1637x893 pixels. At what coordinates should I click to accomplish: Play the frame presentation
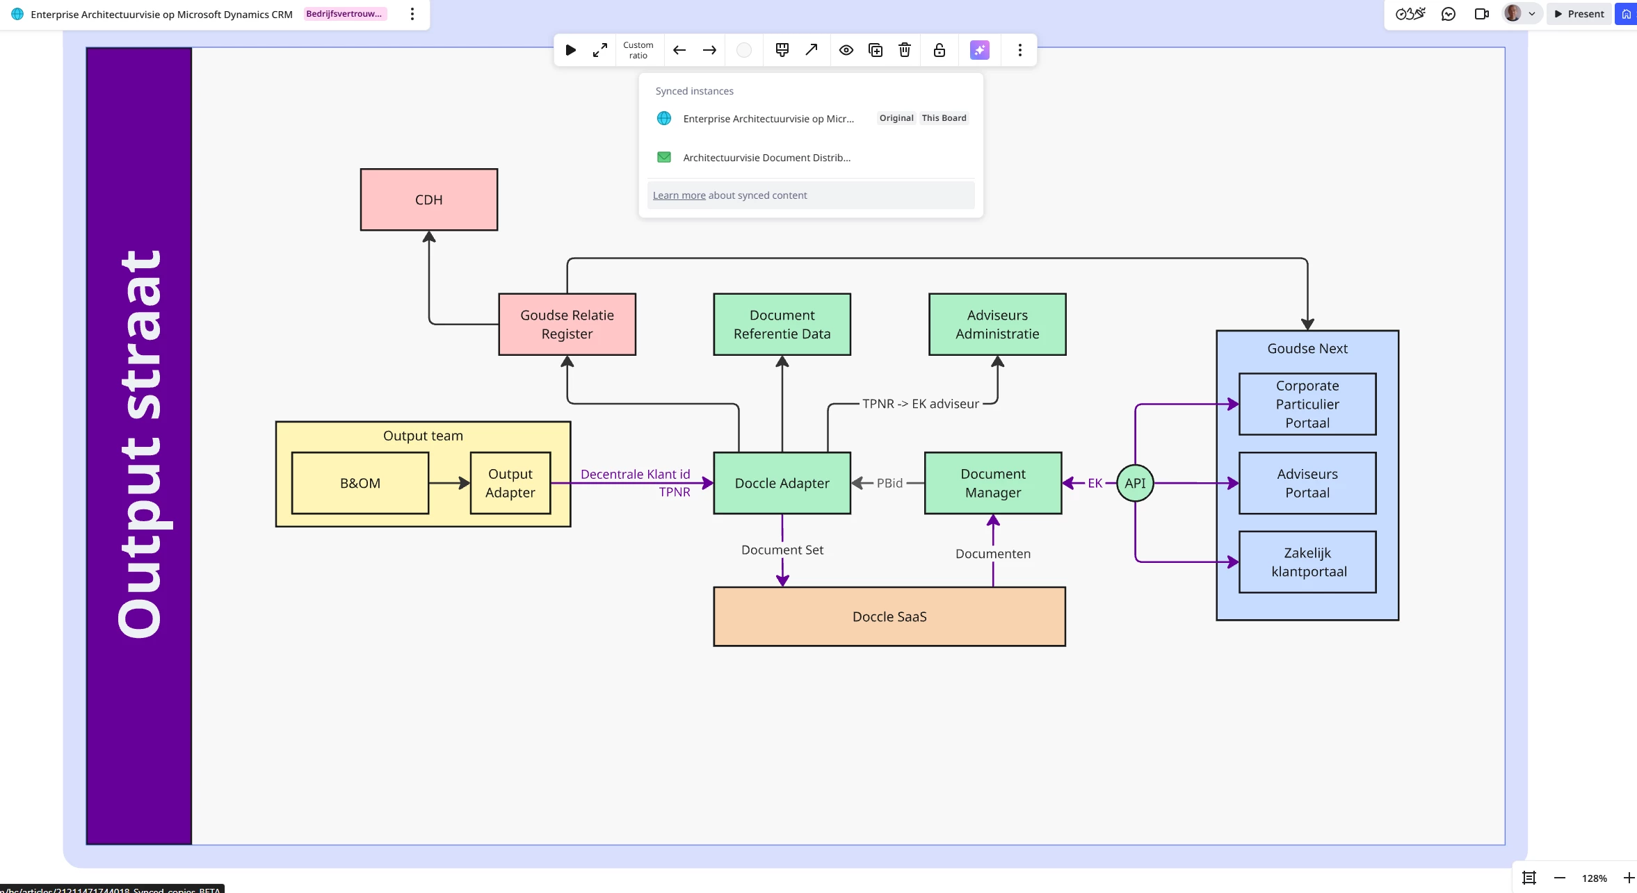[x=570, y=50]
